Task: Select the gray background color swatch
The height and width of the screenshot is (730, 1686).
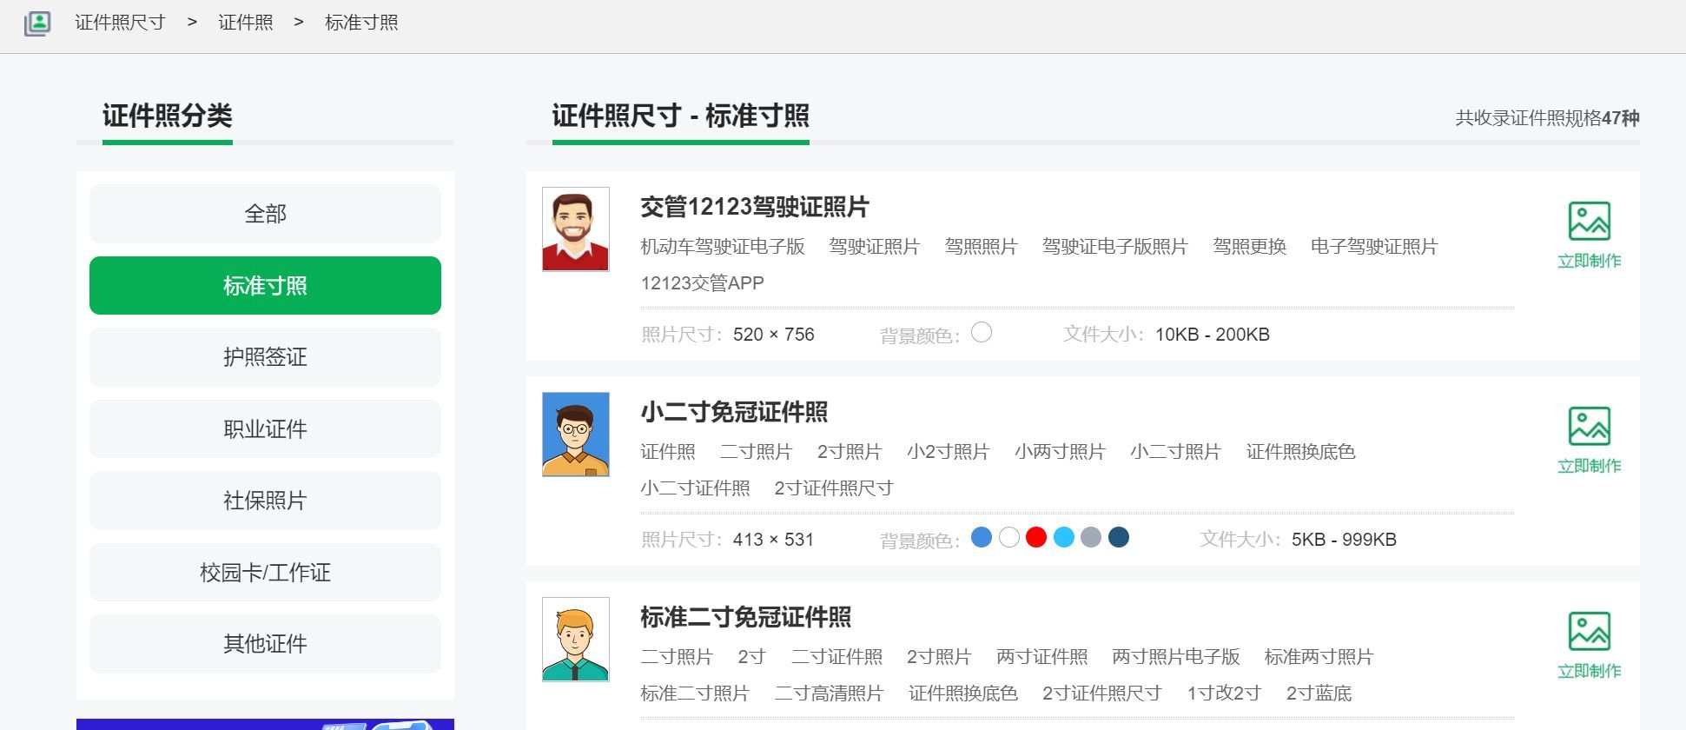Action: pos(1091,538)
